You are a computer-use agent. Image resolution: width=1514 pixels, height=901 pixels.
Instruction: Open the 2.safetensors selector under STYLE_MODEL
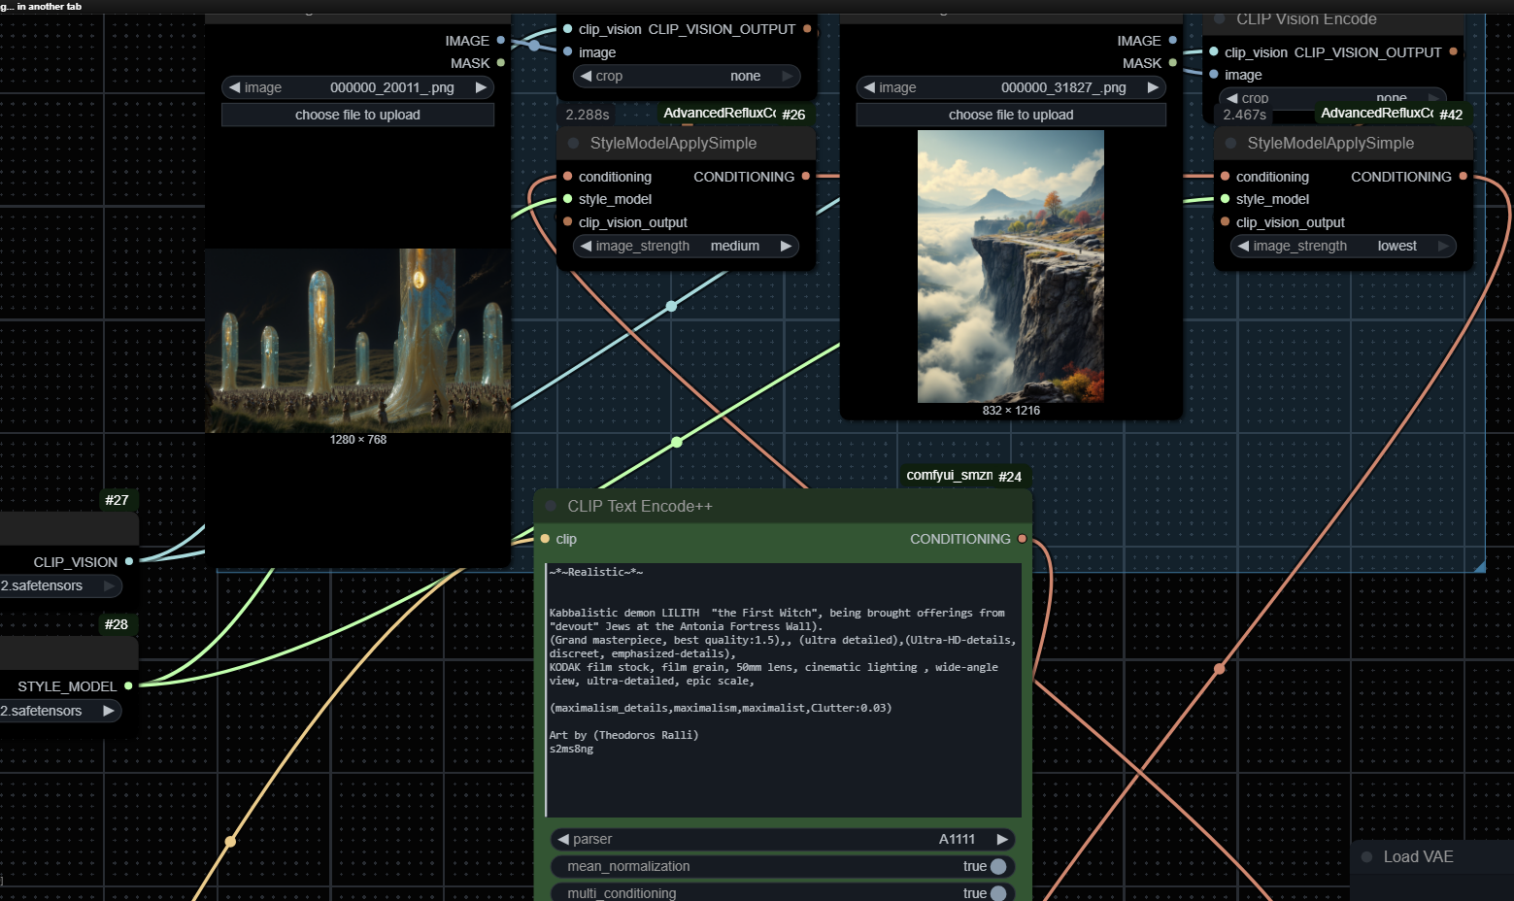[60, 711]
